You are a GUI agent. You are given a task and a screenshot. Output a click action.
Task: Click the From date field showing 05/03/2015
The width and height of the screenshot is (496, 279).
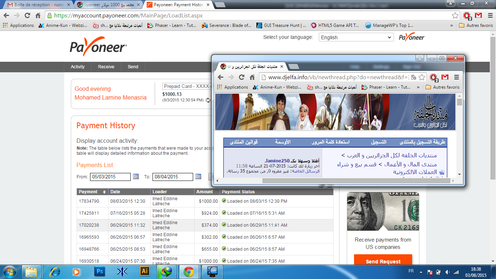[x=110, y=177]
